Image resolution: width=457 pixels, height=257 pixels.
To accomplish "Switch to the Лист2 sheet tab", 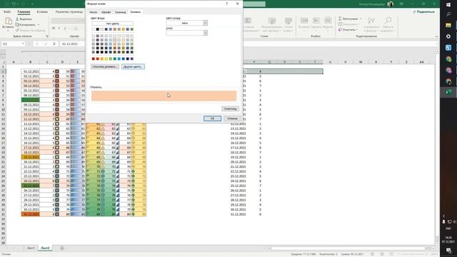I will pyautogui.click(x=45, y=248).
